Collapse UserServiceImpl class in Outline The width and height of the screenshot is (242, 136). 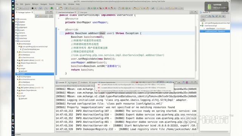click(201, 26)
